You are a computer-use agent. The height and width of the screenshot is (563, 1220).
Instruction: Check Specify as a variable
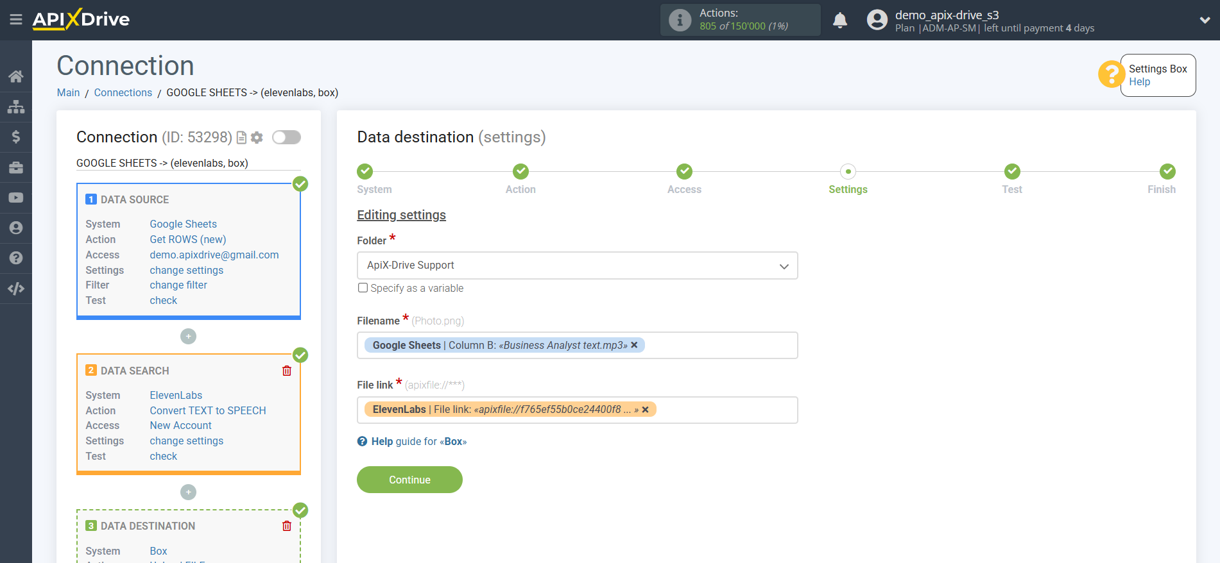coord(363,288)
